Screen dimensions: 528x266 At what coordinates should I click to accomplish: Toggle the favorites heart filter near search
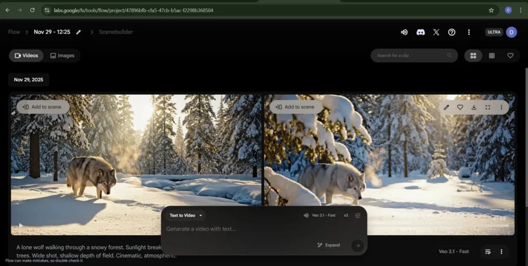click(x=510, y=56)
